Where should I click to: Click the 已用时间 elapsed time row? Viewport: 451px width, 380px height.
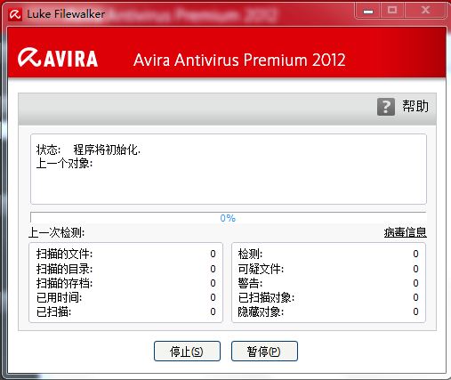pyautogui.click(x=125, y=297)
